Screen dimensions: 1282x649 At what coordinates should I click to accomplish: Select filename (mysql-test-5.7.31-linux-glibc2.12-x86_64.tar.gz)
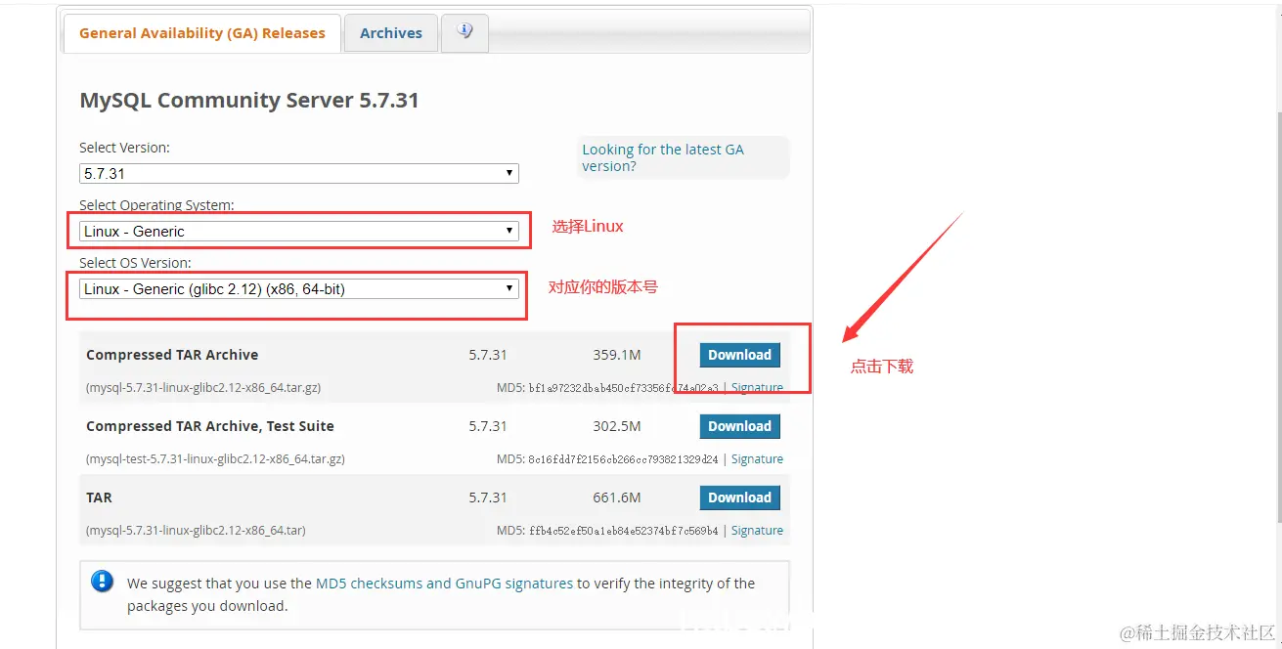215,459
